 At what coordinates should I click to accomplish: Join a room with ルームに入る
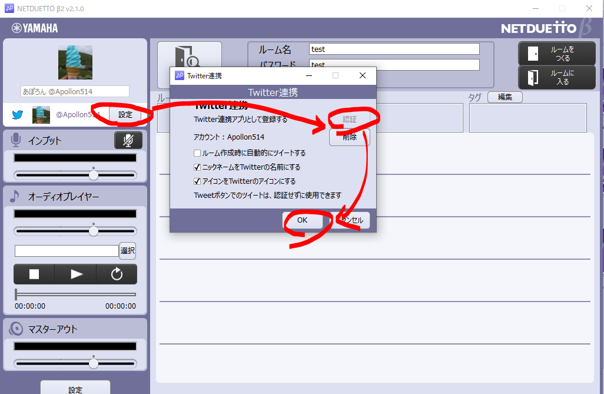(x=557, y=78)
